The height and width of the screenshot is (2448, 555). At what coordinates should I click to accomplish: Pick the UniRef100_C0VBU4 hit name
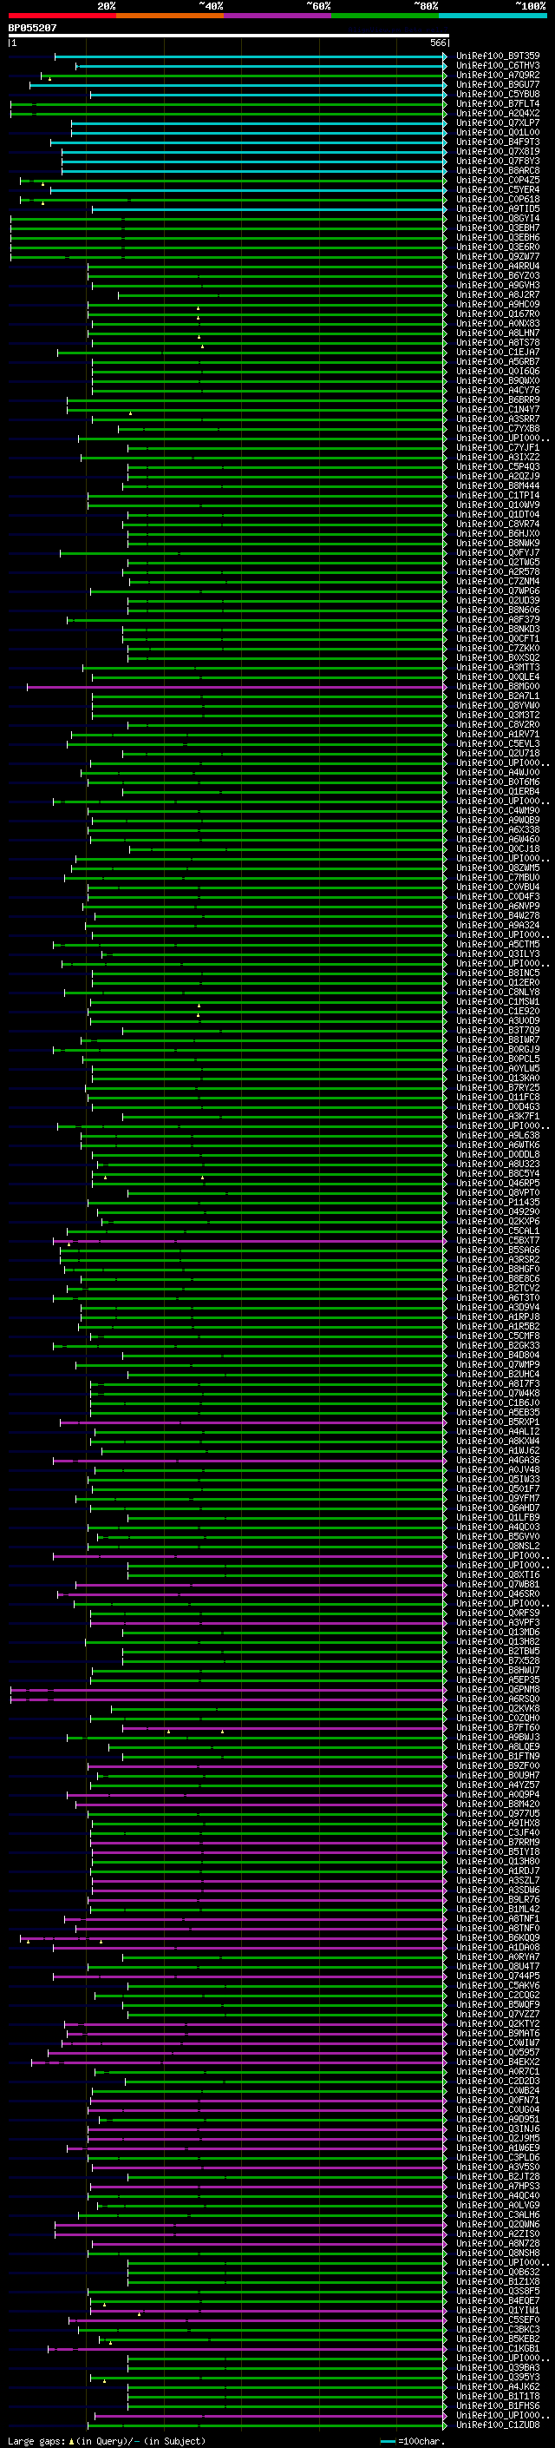click(x=498, y=887)
